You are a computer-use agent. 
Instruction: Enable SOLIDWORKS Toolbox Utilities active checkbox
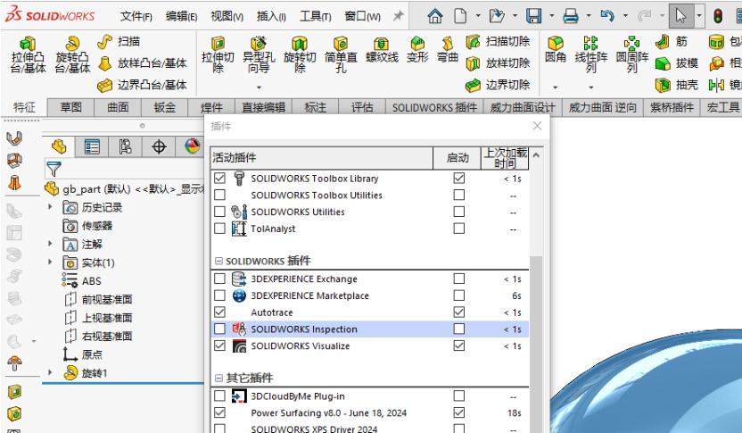coord(219,196)
